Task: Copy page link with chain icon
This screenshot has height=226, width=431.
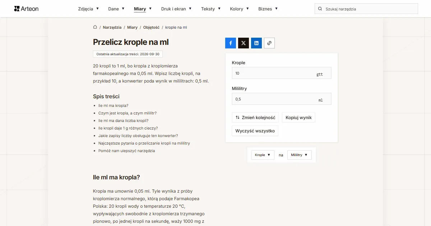Action: point(269,43)
